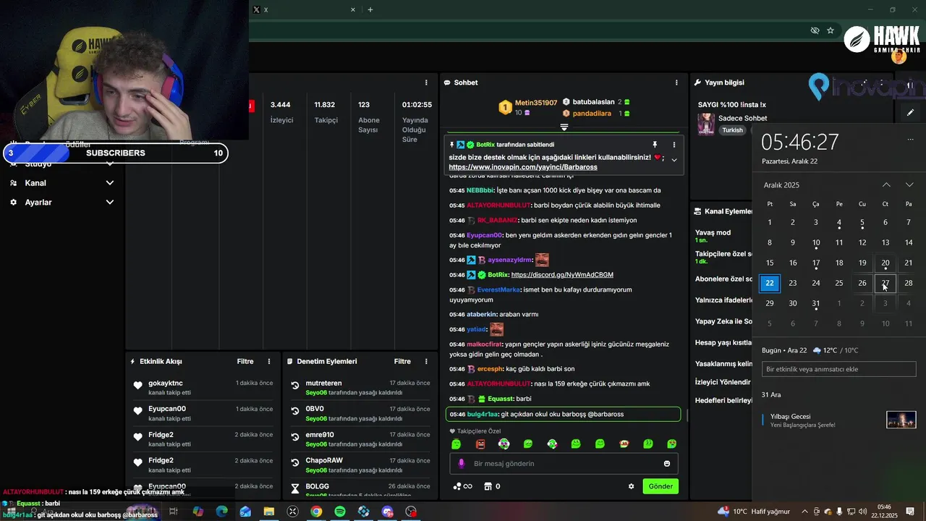The width and height of the screenshot is (926, 521).
Task: Open the discord.gg link from BotRix
Action: tap(562, 275)
